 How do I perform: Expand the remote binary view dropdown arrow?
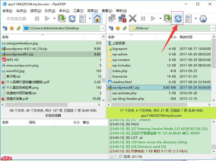point(196,18)
